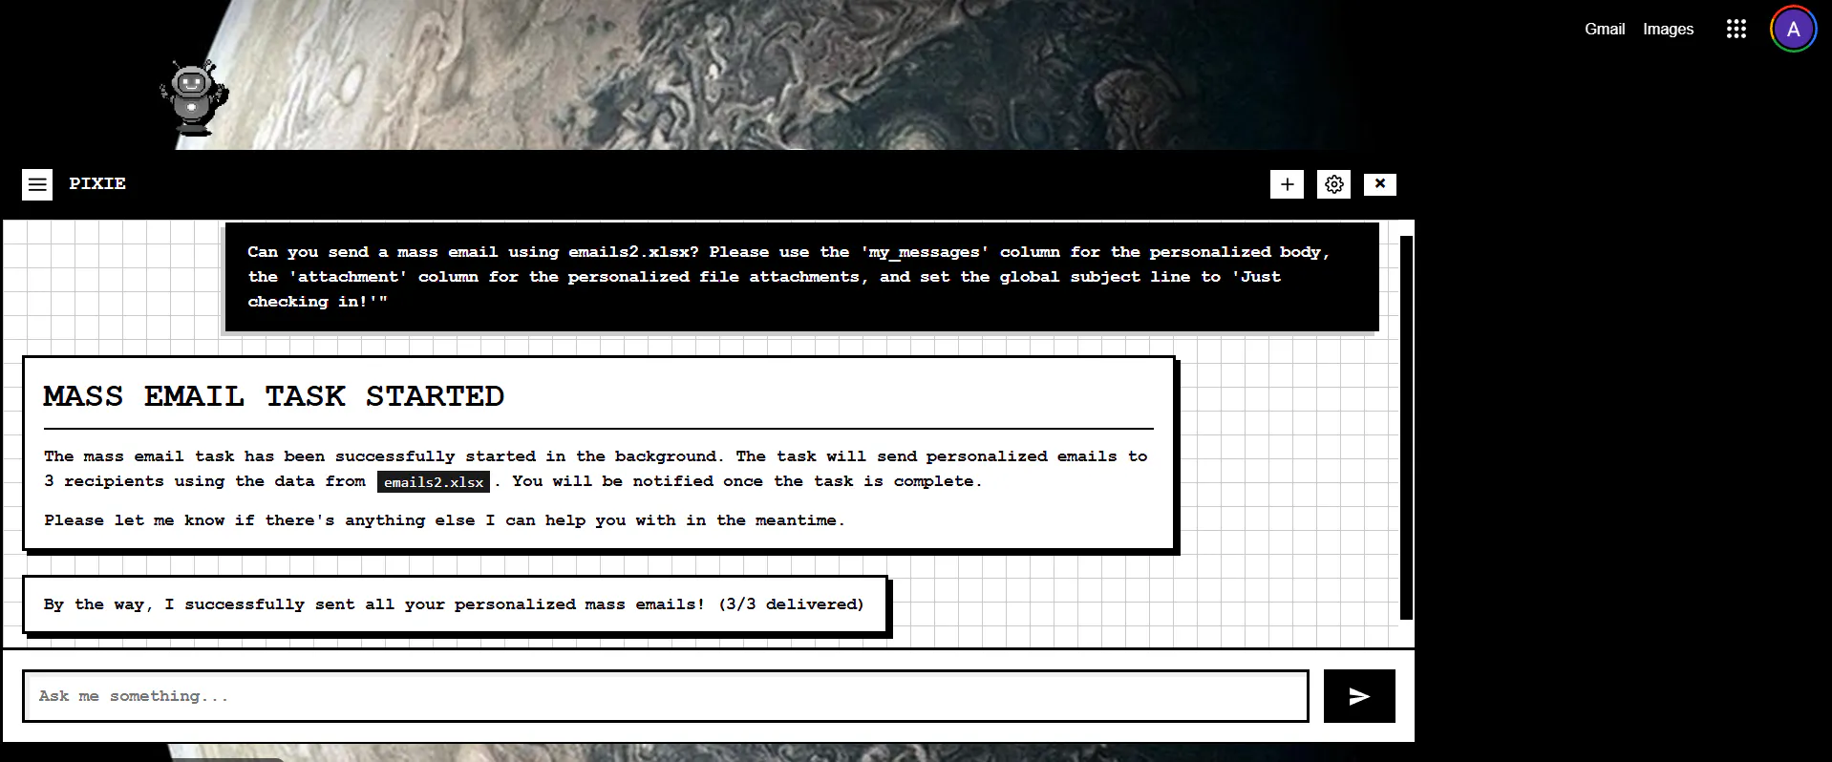Screen dimensions: 1832x762
Task: Click the Pixie robot mascot
Action: tap(194, 97)
